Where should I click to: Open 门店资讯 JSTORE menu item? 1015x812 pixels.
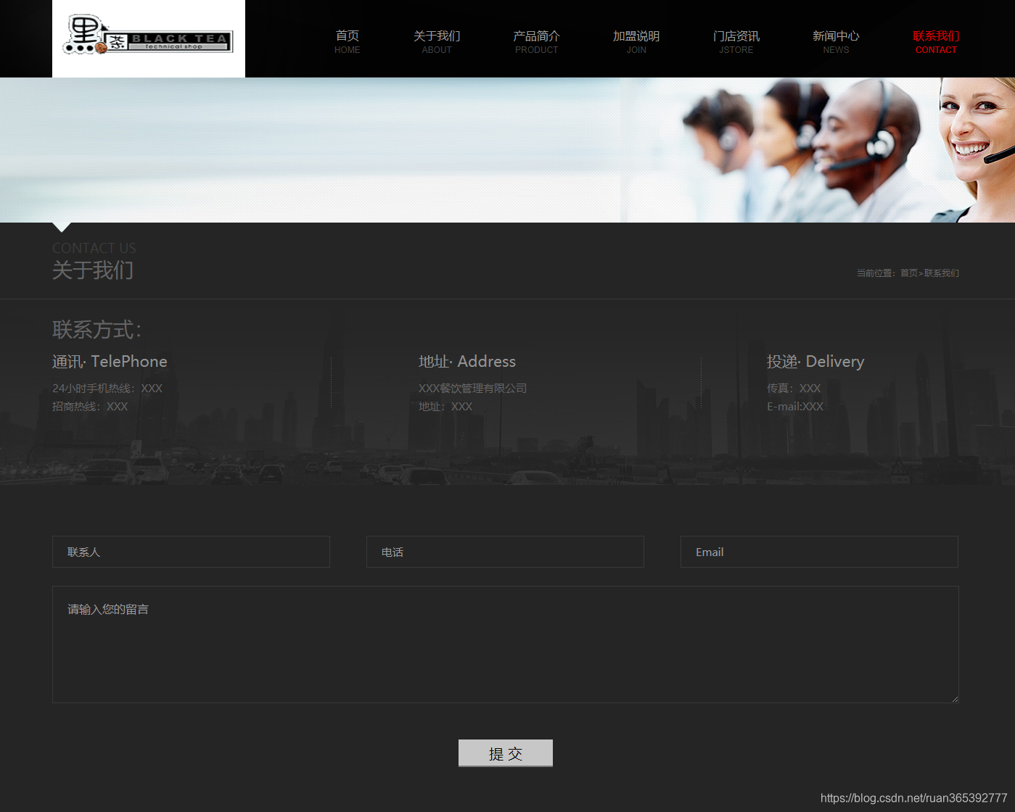click(736, 42)
